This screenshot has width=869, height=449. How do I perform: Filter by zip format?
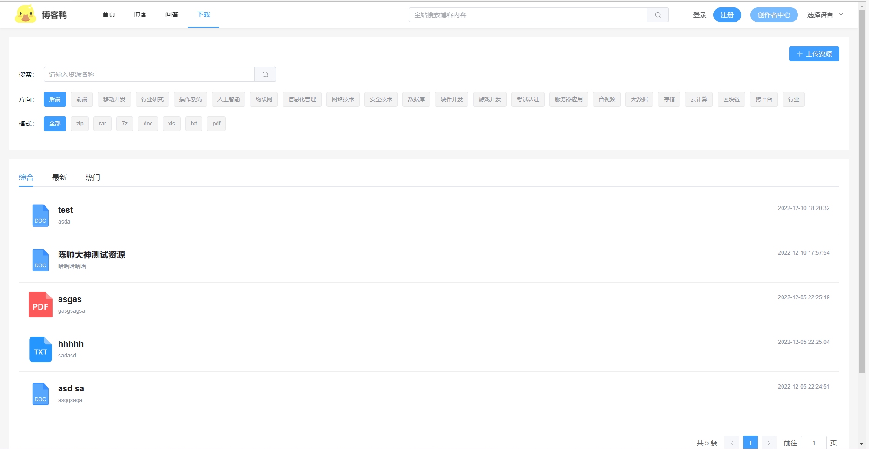[79, 124]
